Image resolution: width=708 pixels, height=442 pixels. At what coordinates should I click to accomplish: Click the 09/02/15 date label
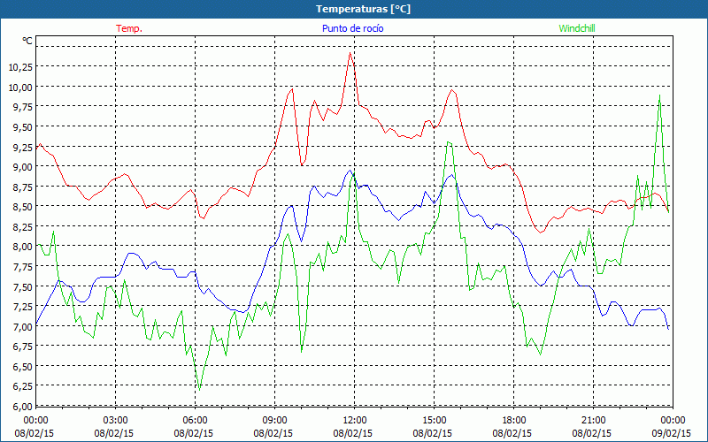coord(672,434)
